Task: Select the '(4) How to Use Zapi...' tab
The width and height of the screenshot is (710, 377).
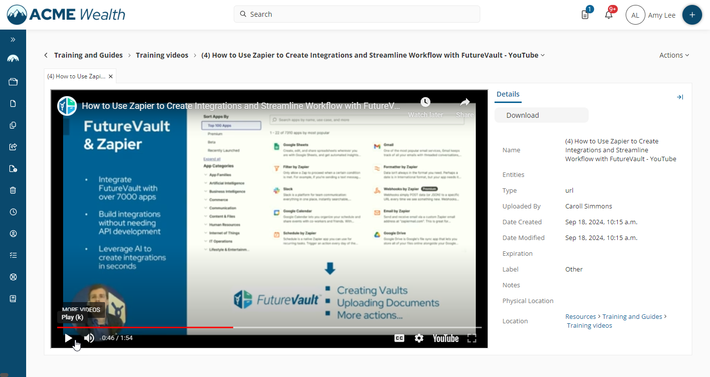Action: click(x=76, y=76)
